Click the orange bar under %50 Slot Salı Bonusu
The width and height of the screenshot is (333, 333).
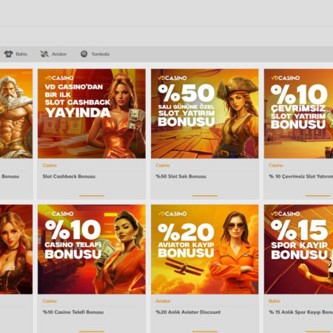click(x=205, y=195)
